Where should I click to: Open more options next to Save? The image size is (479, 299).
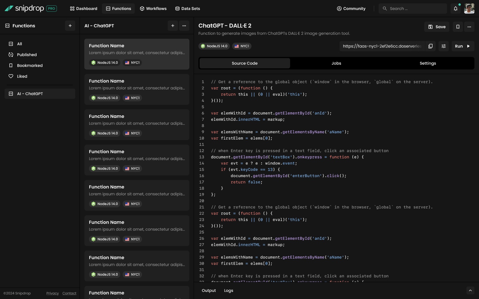(469, 27)
